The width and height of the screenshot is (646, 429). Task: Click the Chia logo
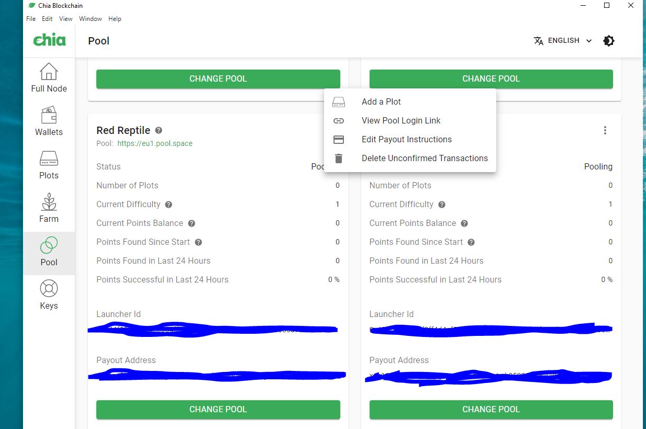[x=49, y=40]
